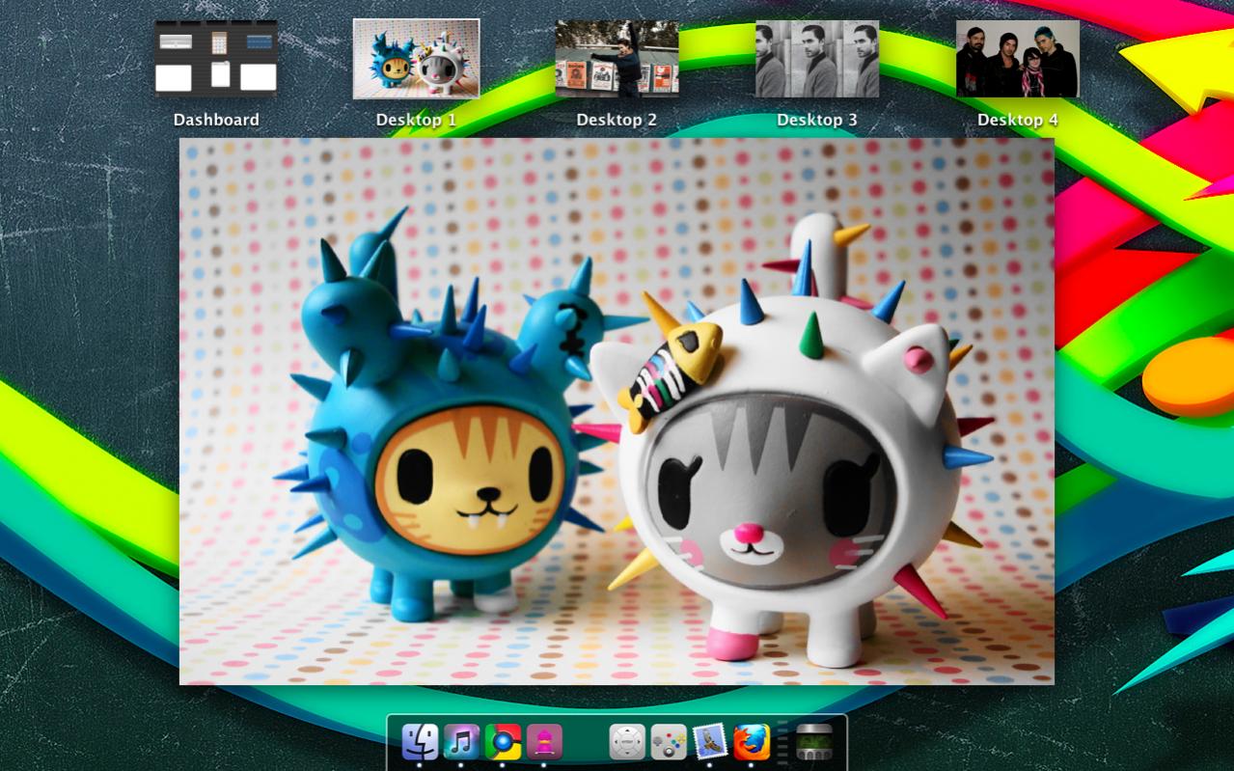Viewport: 1234px width, 771px height.
Task: Select the toy figures photo window
Action: [617, 411]
